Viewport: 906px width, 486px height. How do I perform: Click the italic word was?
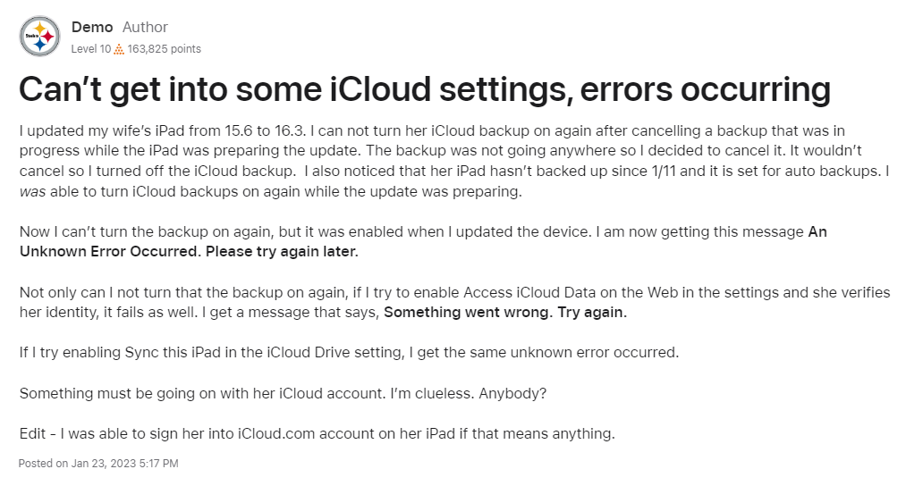pos(32,191)
